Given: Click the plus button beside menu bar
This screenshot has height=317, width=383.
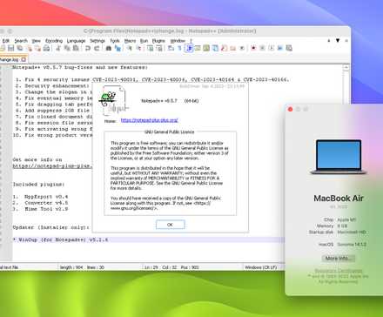Looking at the screenshot, I should [329, 41].
